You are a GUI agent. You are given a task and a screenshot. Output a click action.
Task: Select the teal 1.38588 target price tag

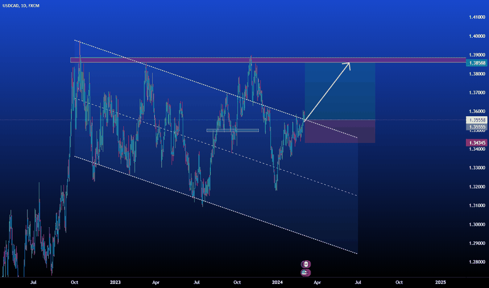click(476, 63)
